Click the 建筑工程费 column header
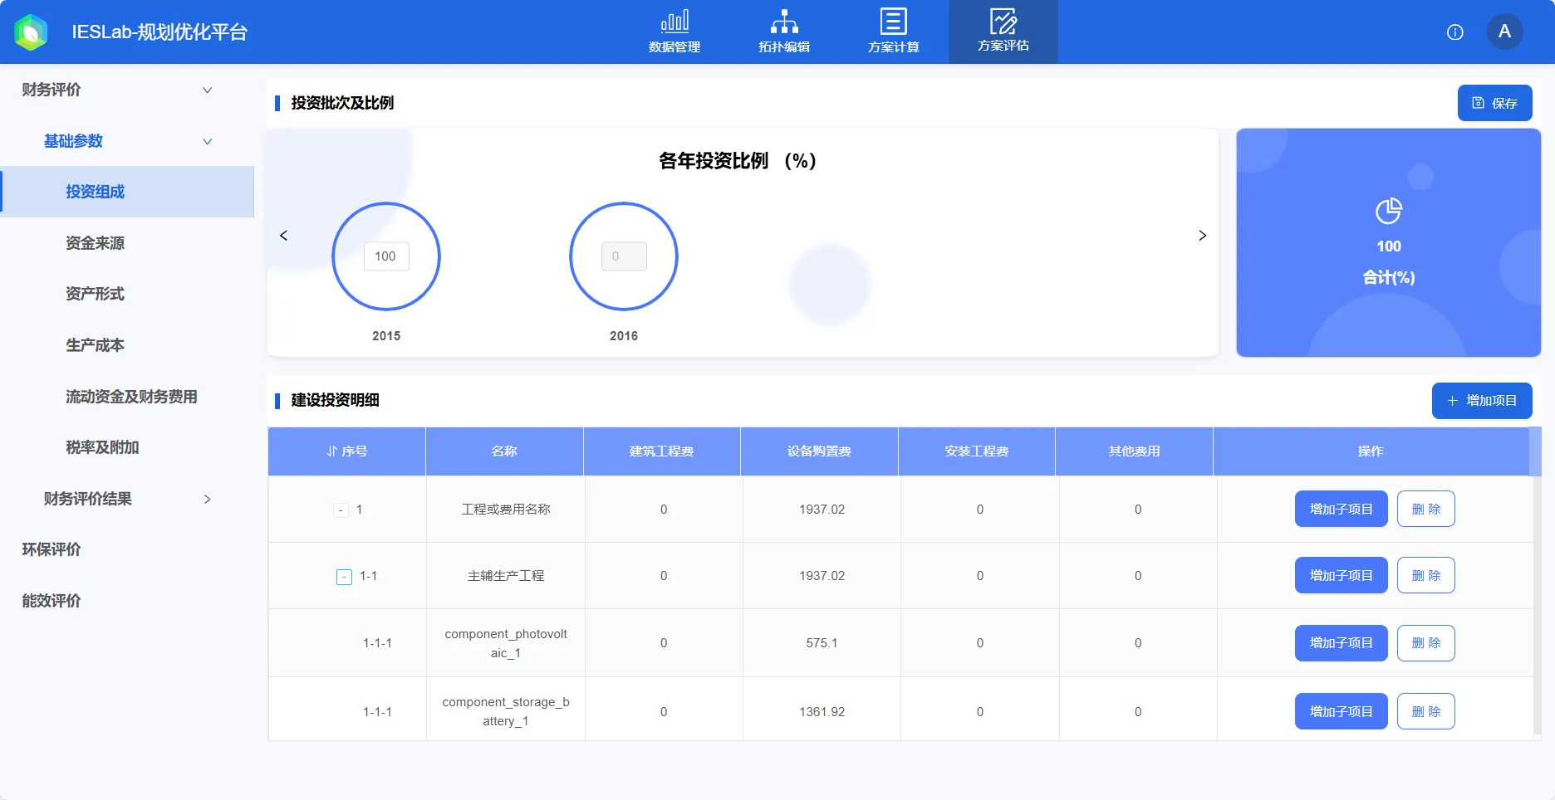Viewport: 1555px width, 800px height. (662, 451)
